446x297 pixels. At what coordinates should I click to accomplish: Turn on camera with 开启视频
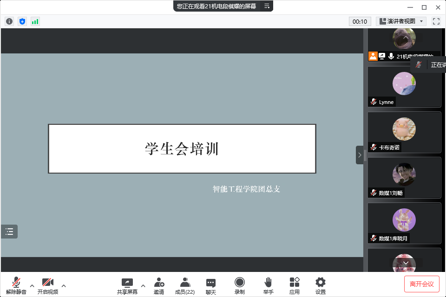(48, 285)
